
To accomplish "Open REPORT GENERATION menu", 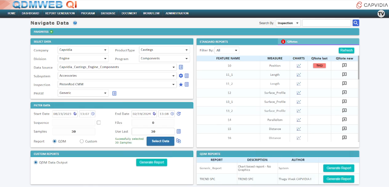I will [60, 13].
